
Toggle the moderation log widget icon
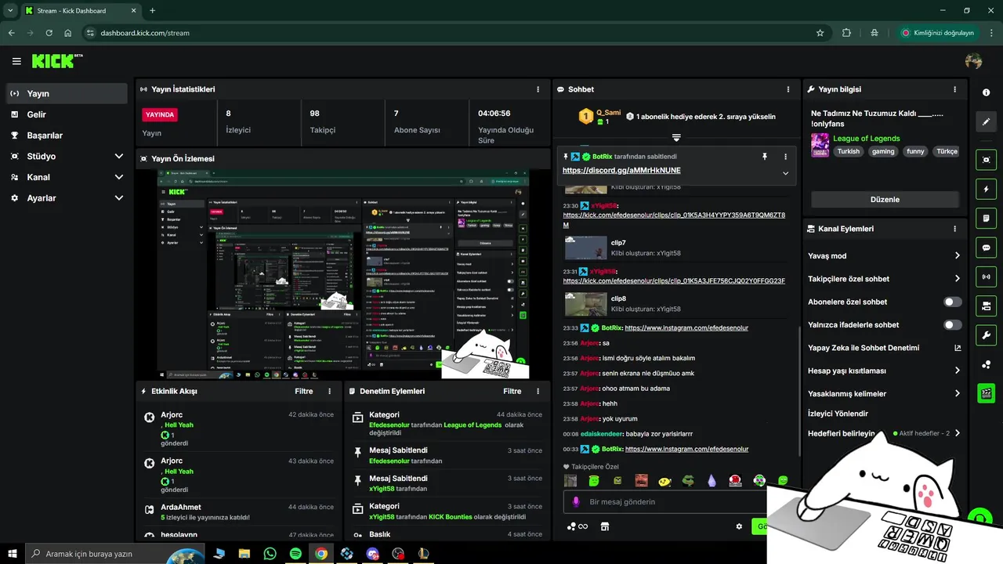986,218
